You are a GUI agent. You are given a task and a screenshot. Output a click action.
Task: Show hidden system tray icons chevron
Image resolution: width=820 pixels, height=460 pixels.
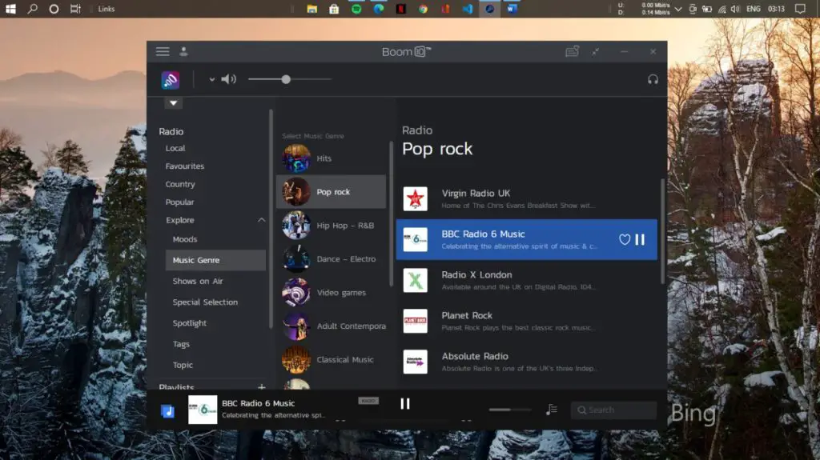[678, 9]
